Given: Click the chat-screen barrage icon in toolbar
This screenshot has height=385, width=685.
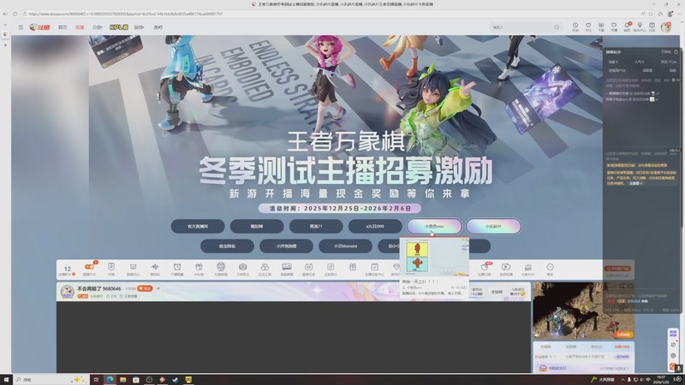Looking at the screenshot, I should (x=287, y=267).
